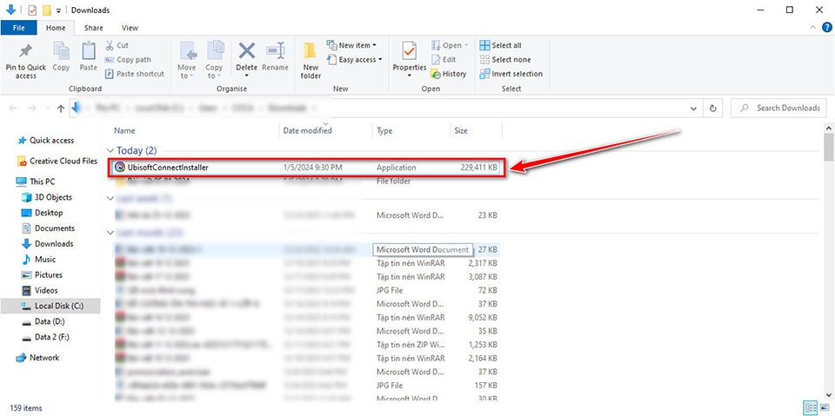Click the Forward navigation arrow
Viewport: 835px width, 416px height.
(x=32, y=108)
